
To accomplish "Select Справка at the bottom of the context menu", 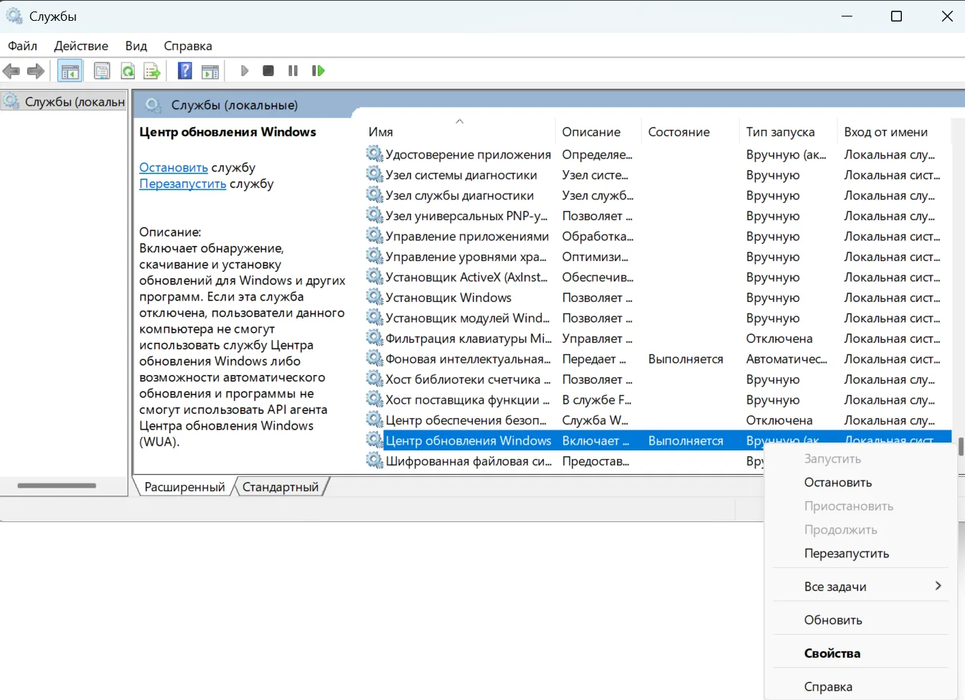I will tap(828, 687).
